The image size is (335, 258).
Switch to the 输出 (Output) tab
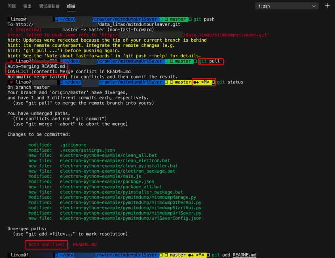[x=27, y=6]
